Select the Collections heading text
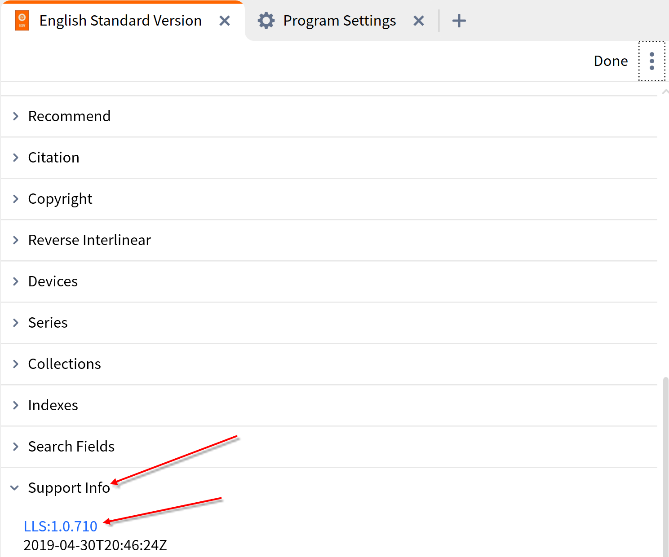Image resolution: width=669 pixels, height=557 pixels. [x=64, y=364]
